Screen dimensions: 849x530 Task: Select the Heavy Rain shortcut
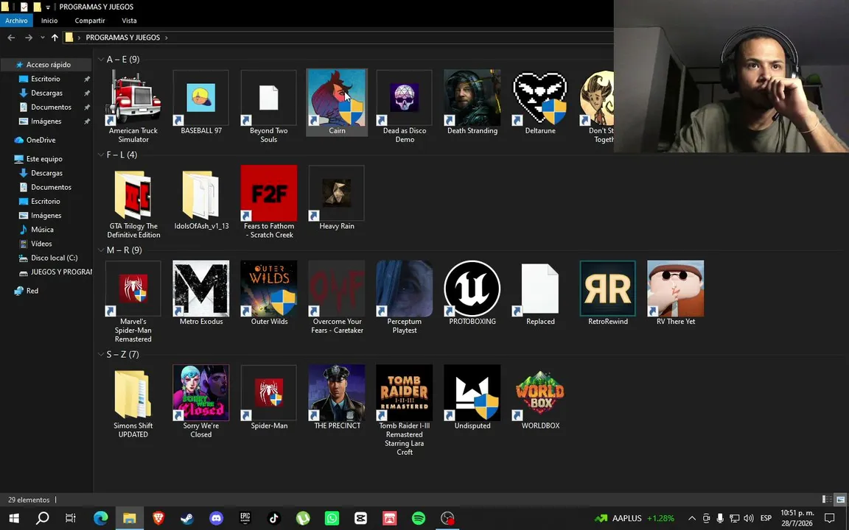[337, 198]
